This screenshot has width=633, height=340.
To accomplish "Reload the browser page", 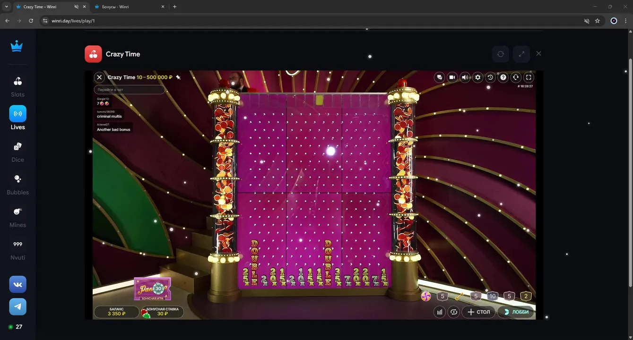I will pyautogui.click(x=31, y=21).
